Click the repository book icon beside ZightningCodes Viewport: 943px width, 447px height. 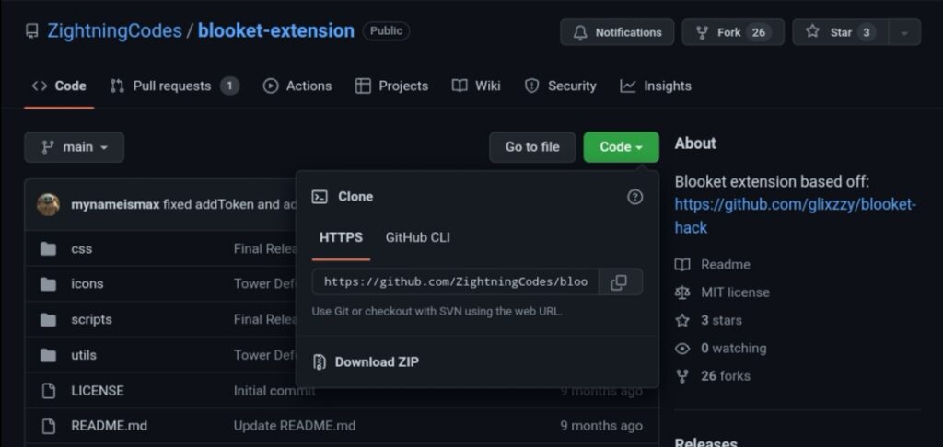point(32,32)
